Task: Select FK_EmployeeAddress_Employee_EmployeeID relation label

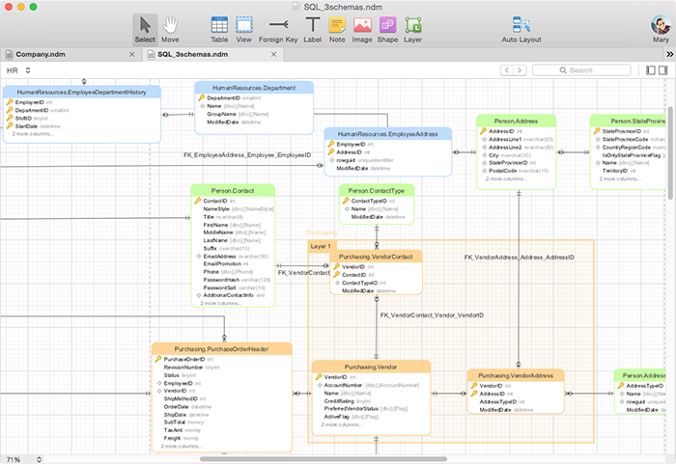Action: (247, 155)
